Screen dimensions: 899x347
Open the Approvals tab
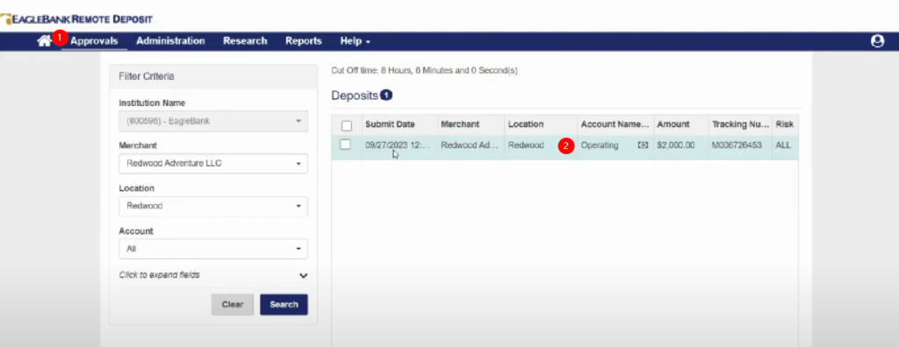coord(94,41)
